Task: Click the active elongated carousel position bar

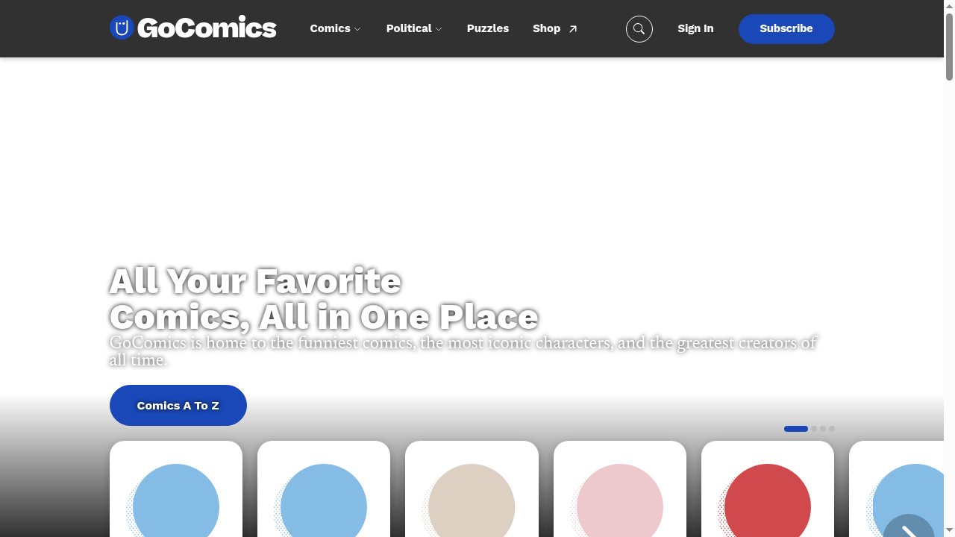Action: pos(795,429)
